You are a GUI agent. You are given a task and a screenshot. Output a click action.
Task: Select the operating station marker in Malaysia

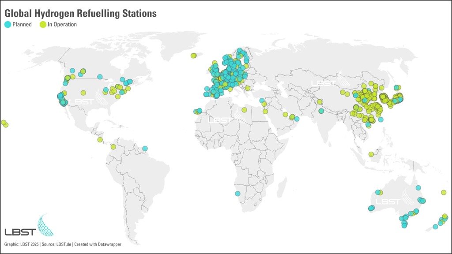coord(371,154)
